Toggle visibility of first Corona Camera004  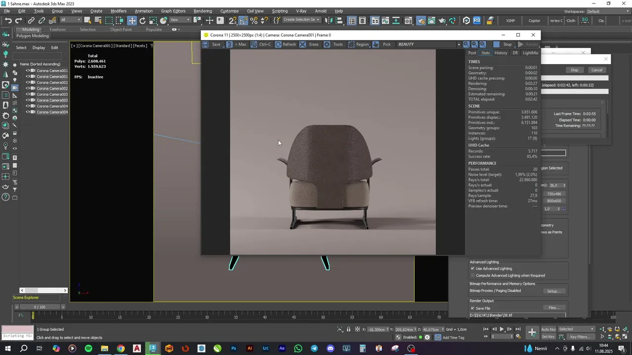pos(28,106)
